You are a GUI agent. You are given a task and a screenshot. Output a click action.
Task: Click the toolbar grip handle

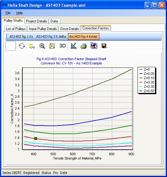[7, 37]
